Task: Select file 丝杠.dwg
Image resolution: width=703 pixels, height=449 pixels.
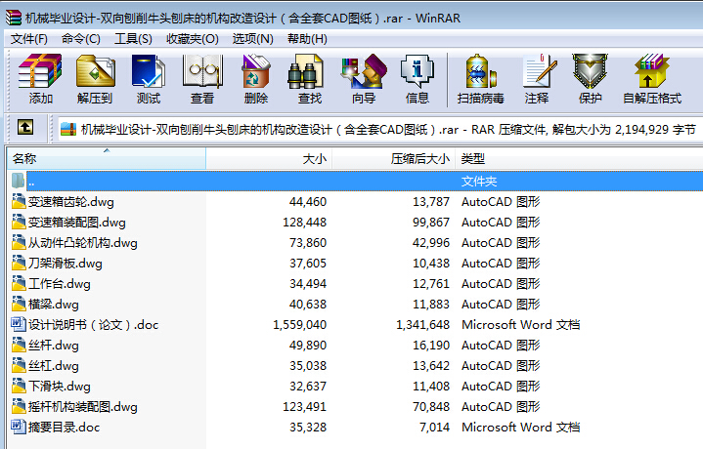Action: click(54, 366)
